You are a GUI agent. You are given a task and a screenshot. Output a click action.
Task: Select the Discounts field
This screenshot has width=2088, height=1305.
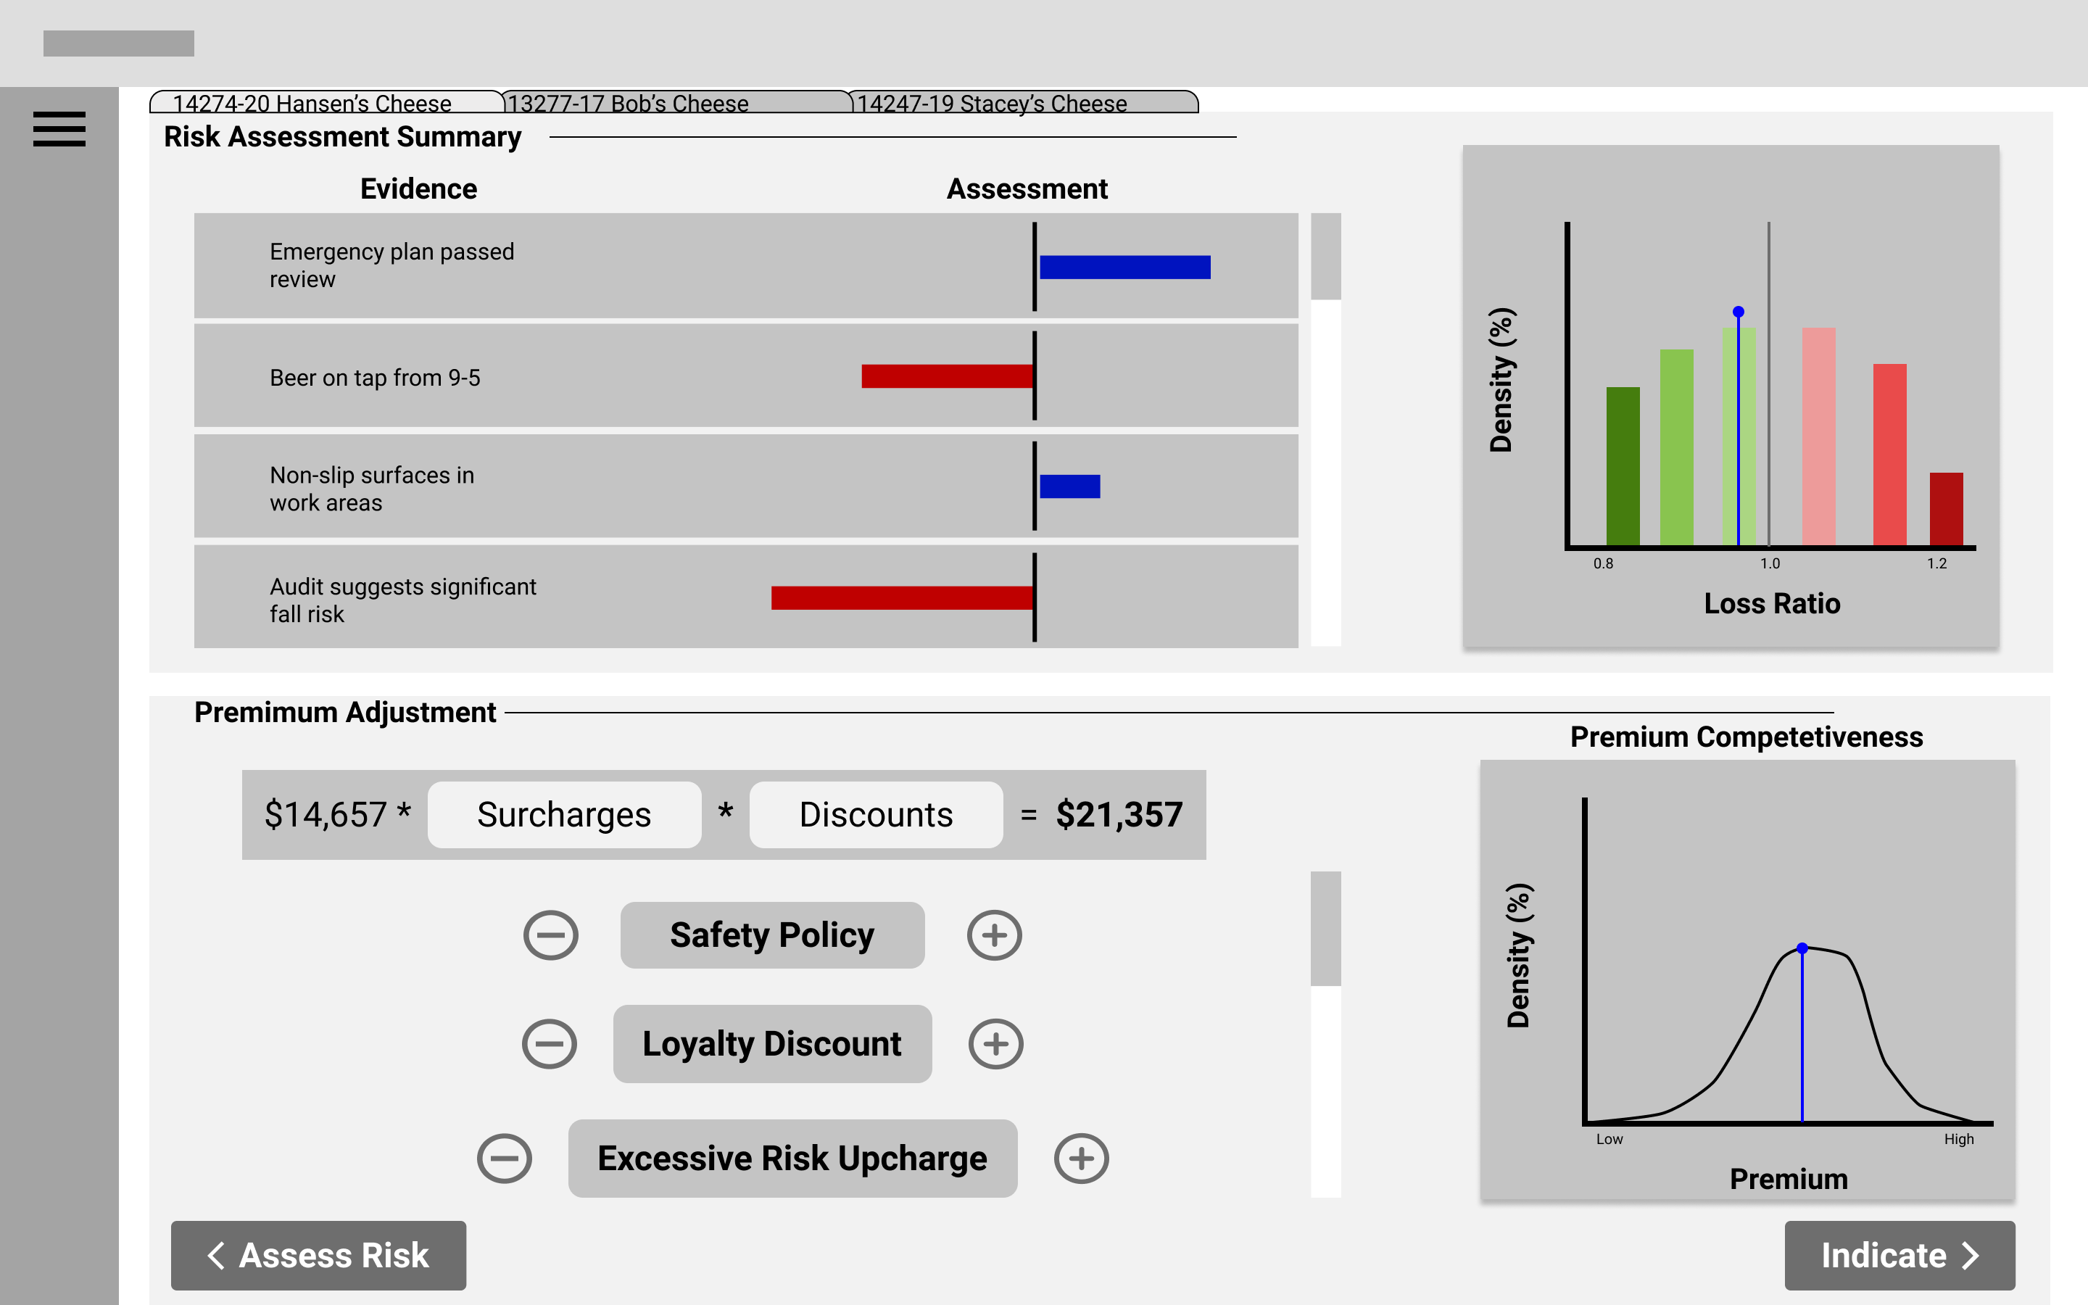click(x=876, y=815)
